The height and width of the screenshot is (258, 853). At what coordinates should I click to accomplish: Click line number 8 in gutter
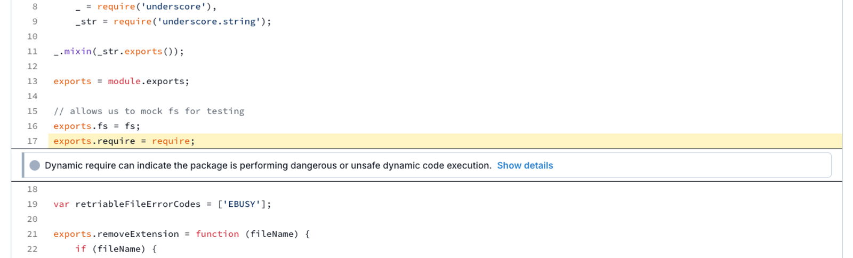(x=35, y=6)
